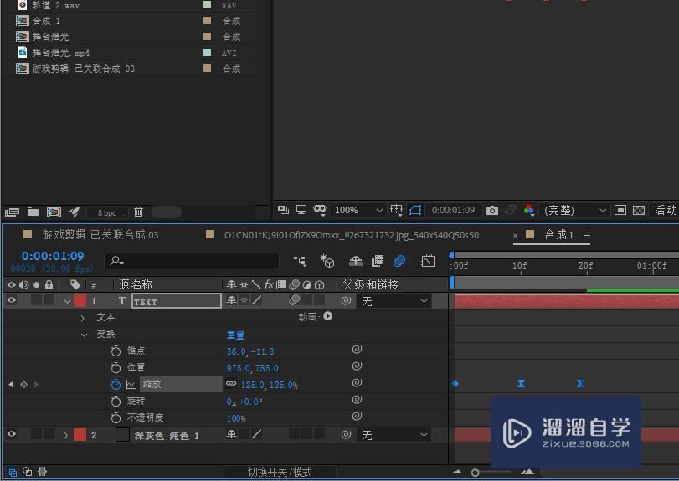679x481 pixels.
Task: Click the red label color of TEXT layer
Action: [x=80, y=301]
